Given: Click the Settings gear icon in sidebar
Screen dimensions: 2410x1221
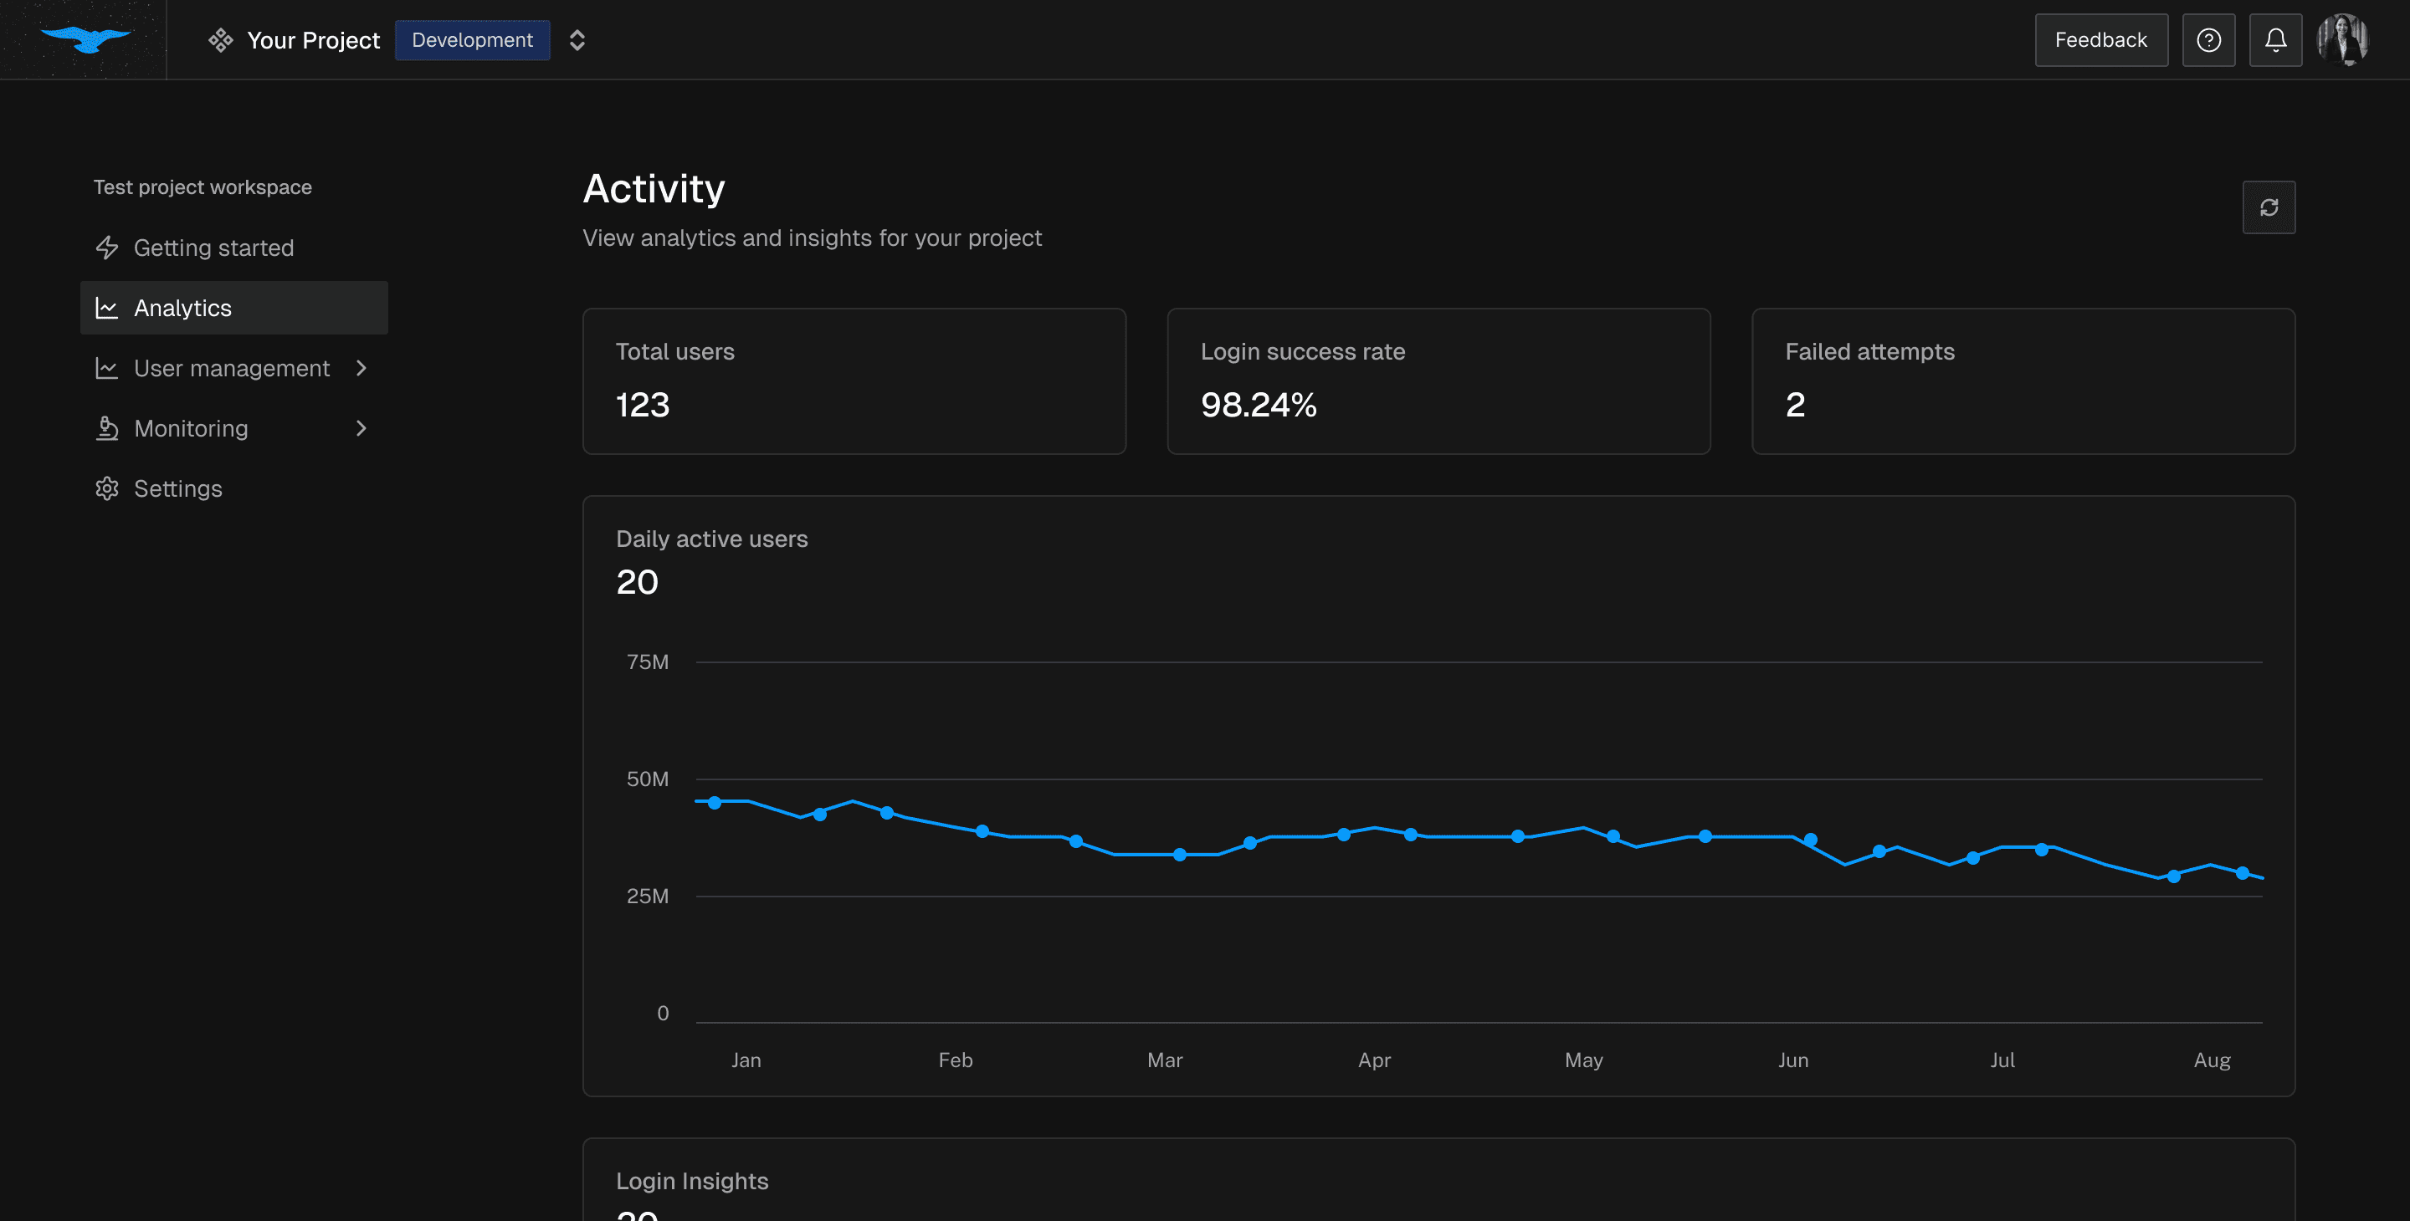Looking at the screenshot, I should (106, 489).
